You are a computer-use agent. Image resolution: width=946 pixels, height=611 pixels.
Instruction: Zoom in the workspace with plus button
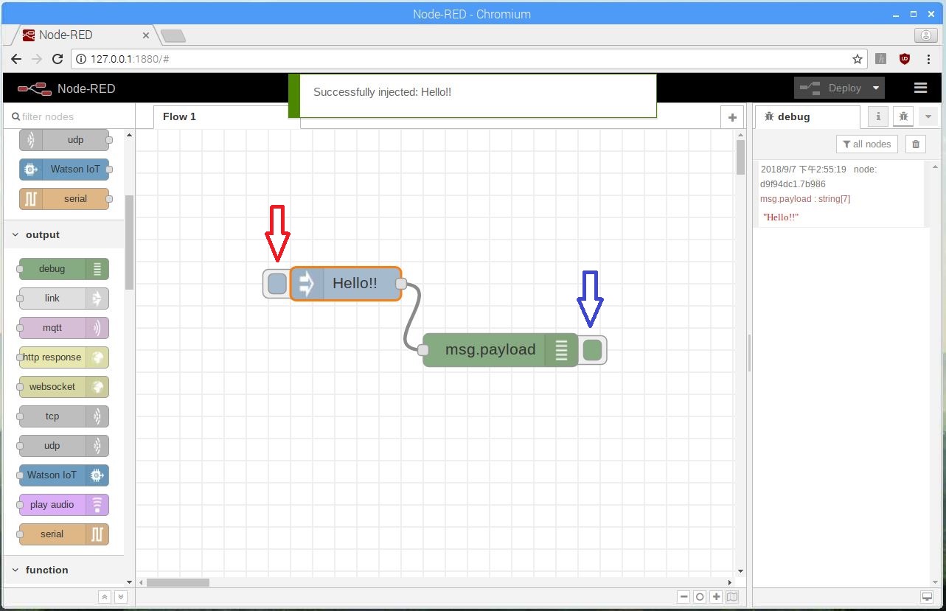pyautogui.click(x=716, y=597)
